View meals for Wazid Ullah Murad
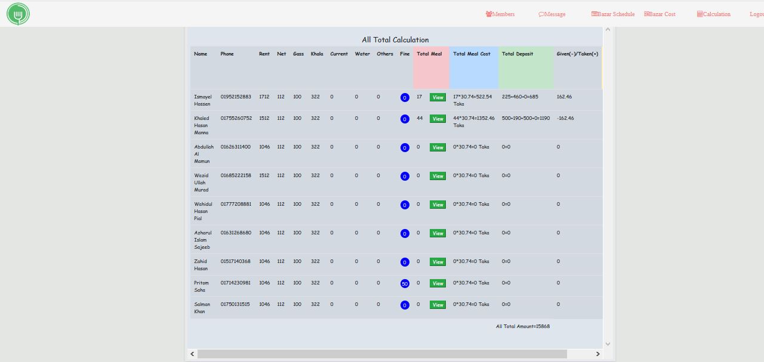764x362 pixels. (438, 176)
